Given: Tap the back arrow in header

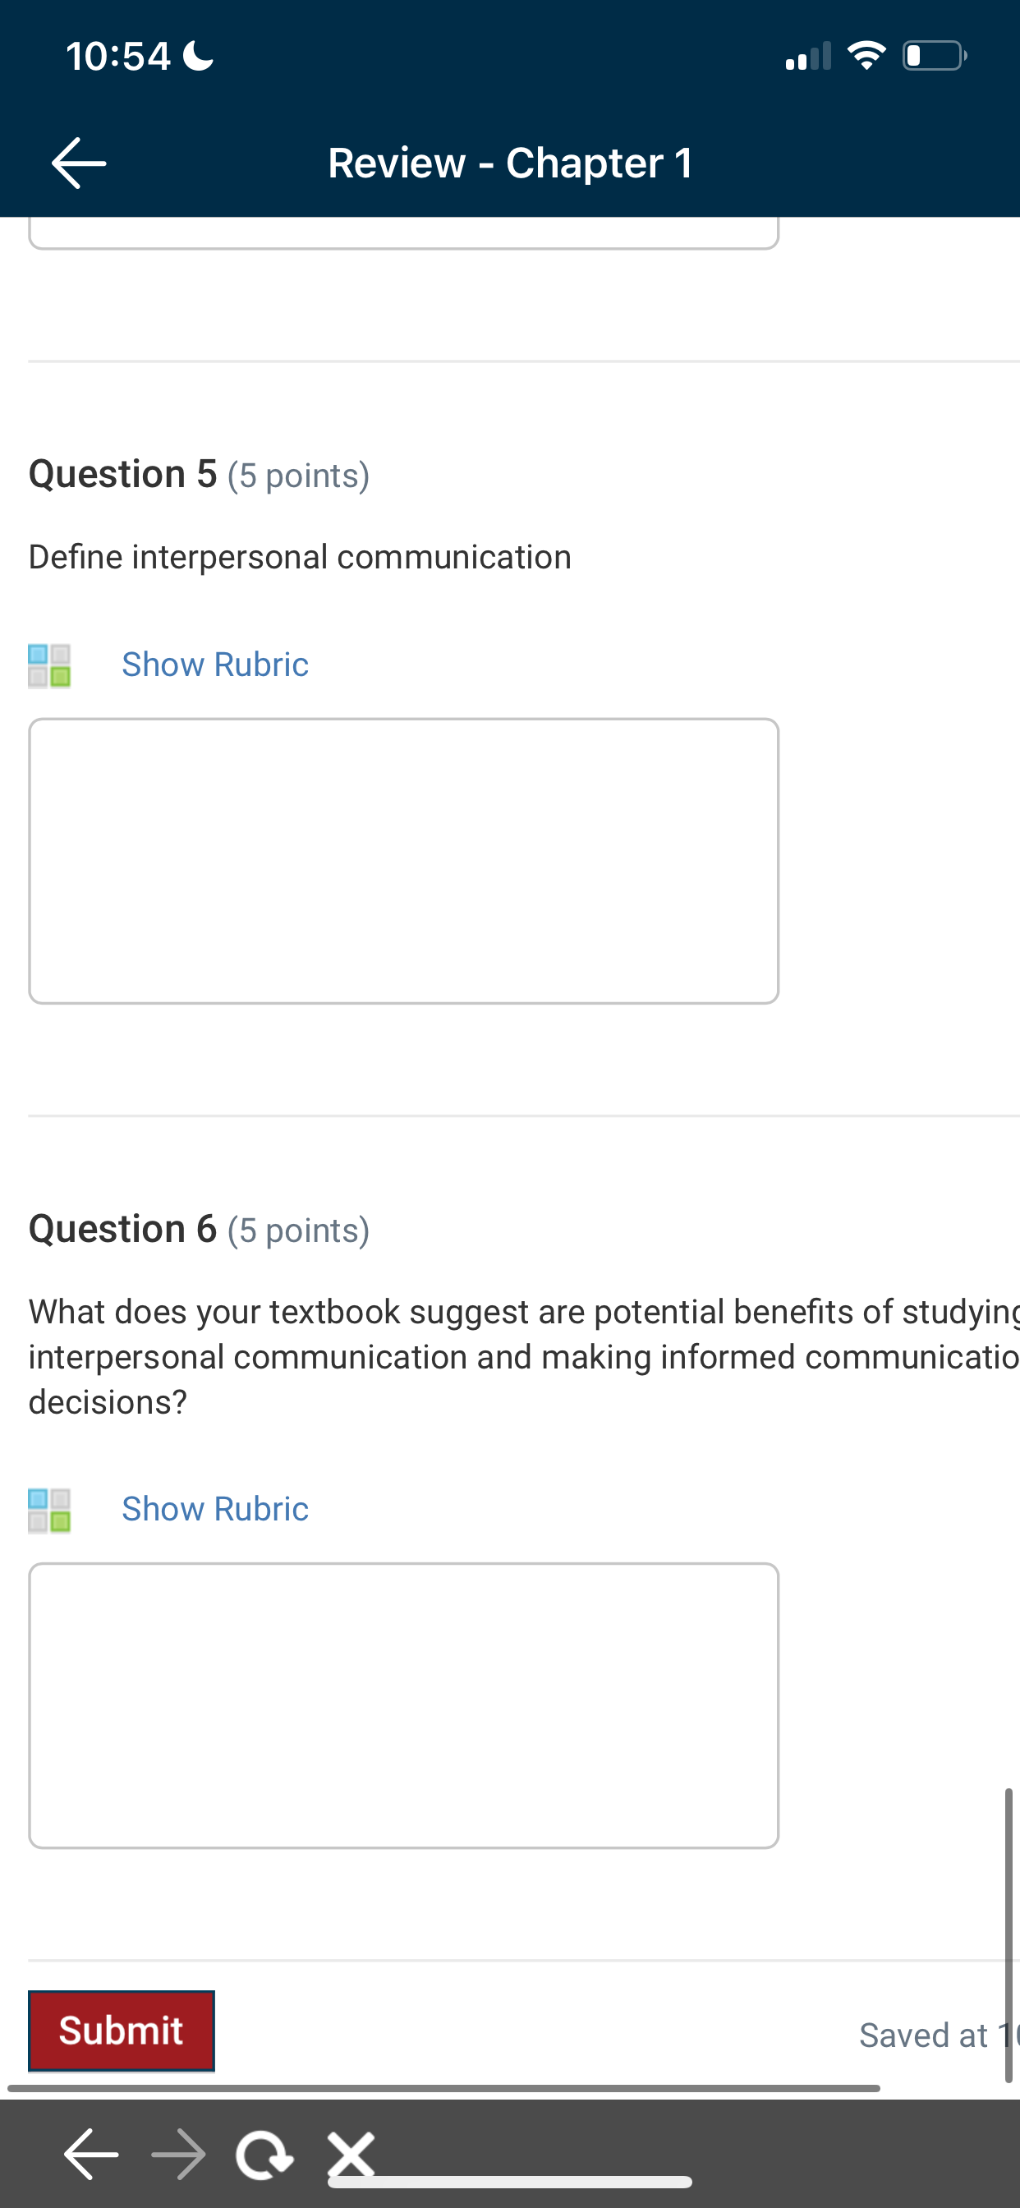Looking at the screenshot, I should [x=79, y=163].
